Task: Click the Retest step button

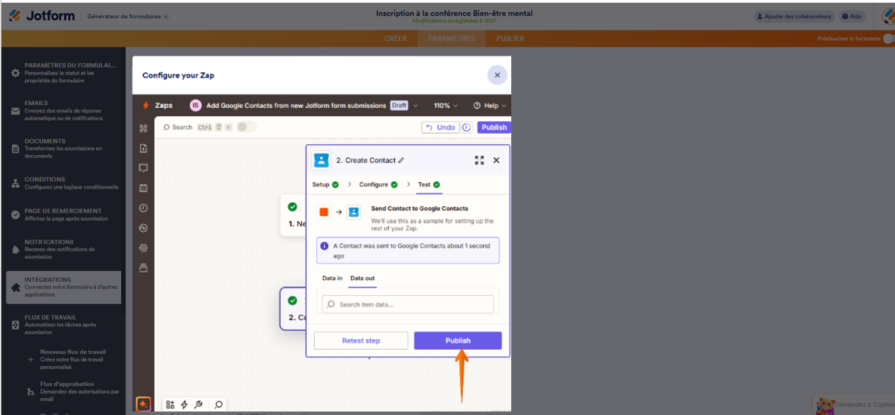Action: (361, 340)
